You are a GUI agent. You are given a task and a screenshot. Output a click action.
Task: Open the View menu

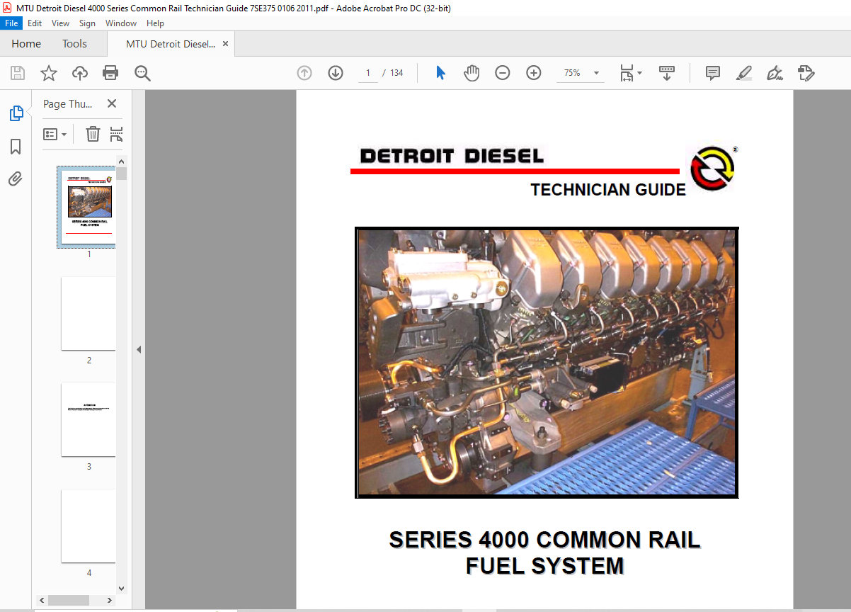pos(60,23)
